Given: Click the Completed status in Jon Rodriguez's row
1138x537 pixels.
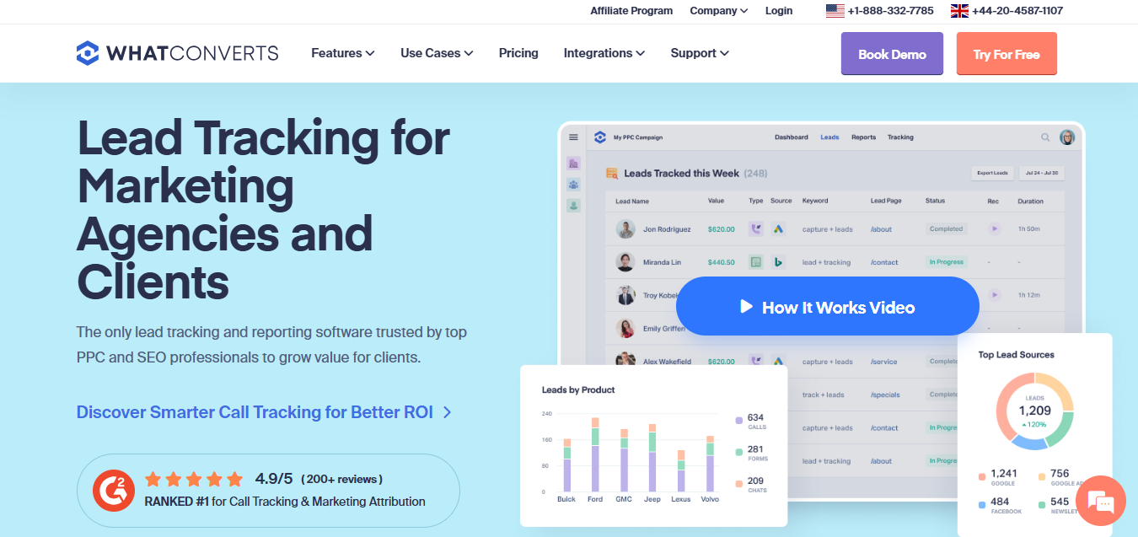Looking at the screenshot, I should (x=946, y=228).
